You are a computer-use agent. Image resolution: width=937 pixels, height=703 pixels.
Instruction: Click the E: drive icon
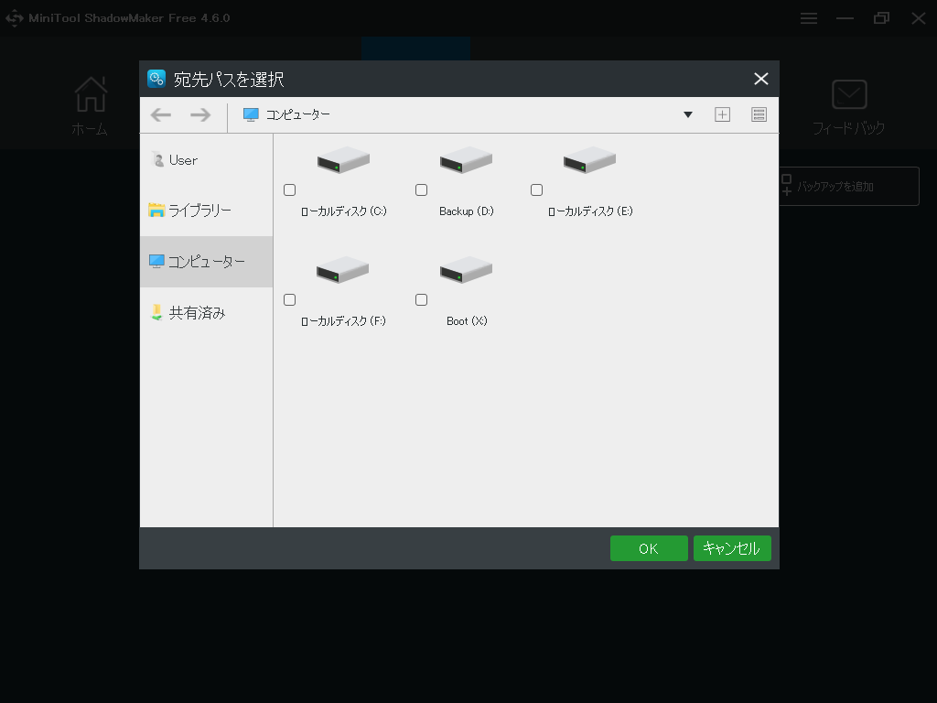[590, 160]
